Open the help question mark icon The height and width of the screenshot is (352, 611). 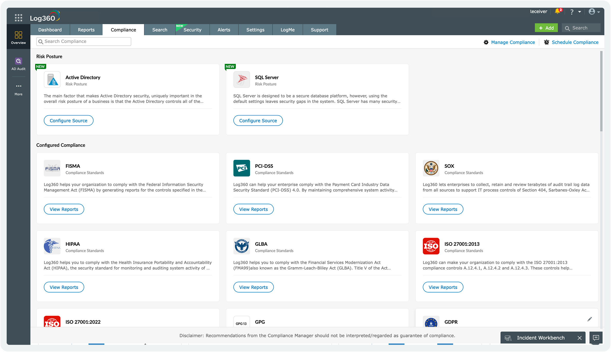[572, 12]
